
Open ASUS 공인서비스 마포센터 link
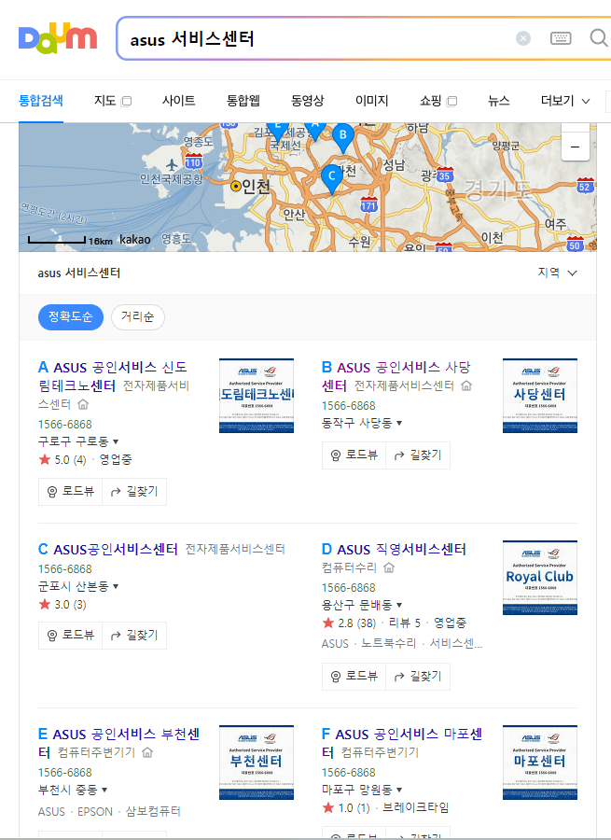(x=402, y=743)
